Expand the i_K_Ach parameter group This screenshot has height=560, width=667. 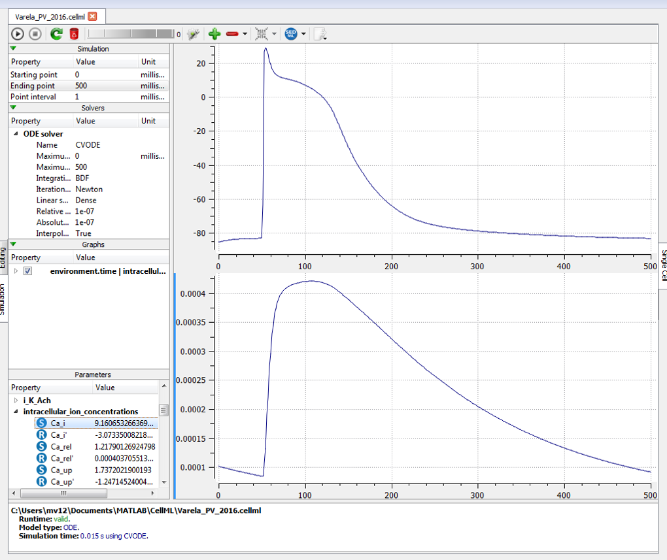(x=16, y=400)
